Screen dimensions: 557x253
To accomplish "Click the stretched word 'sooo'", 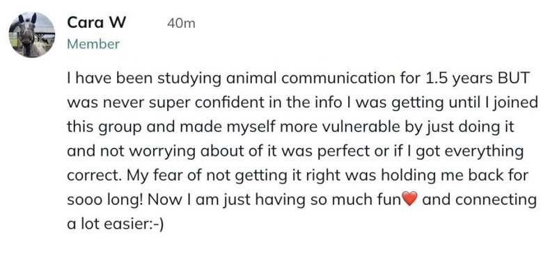I will pos(81,200).
